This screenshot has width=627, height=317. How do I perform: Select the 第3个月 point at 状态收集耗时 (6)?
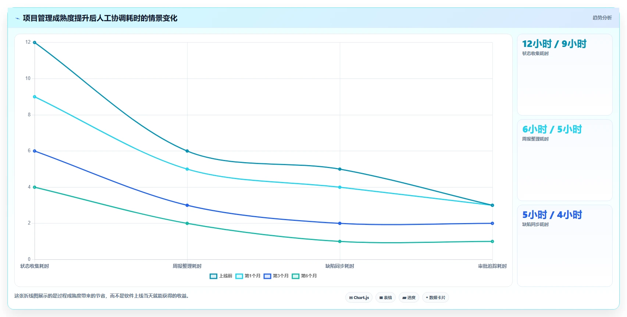click(35, 151)
